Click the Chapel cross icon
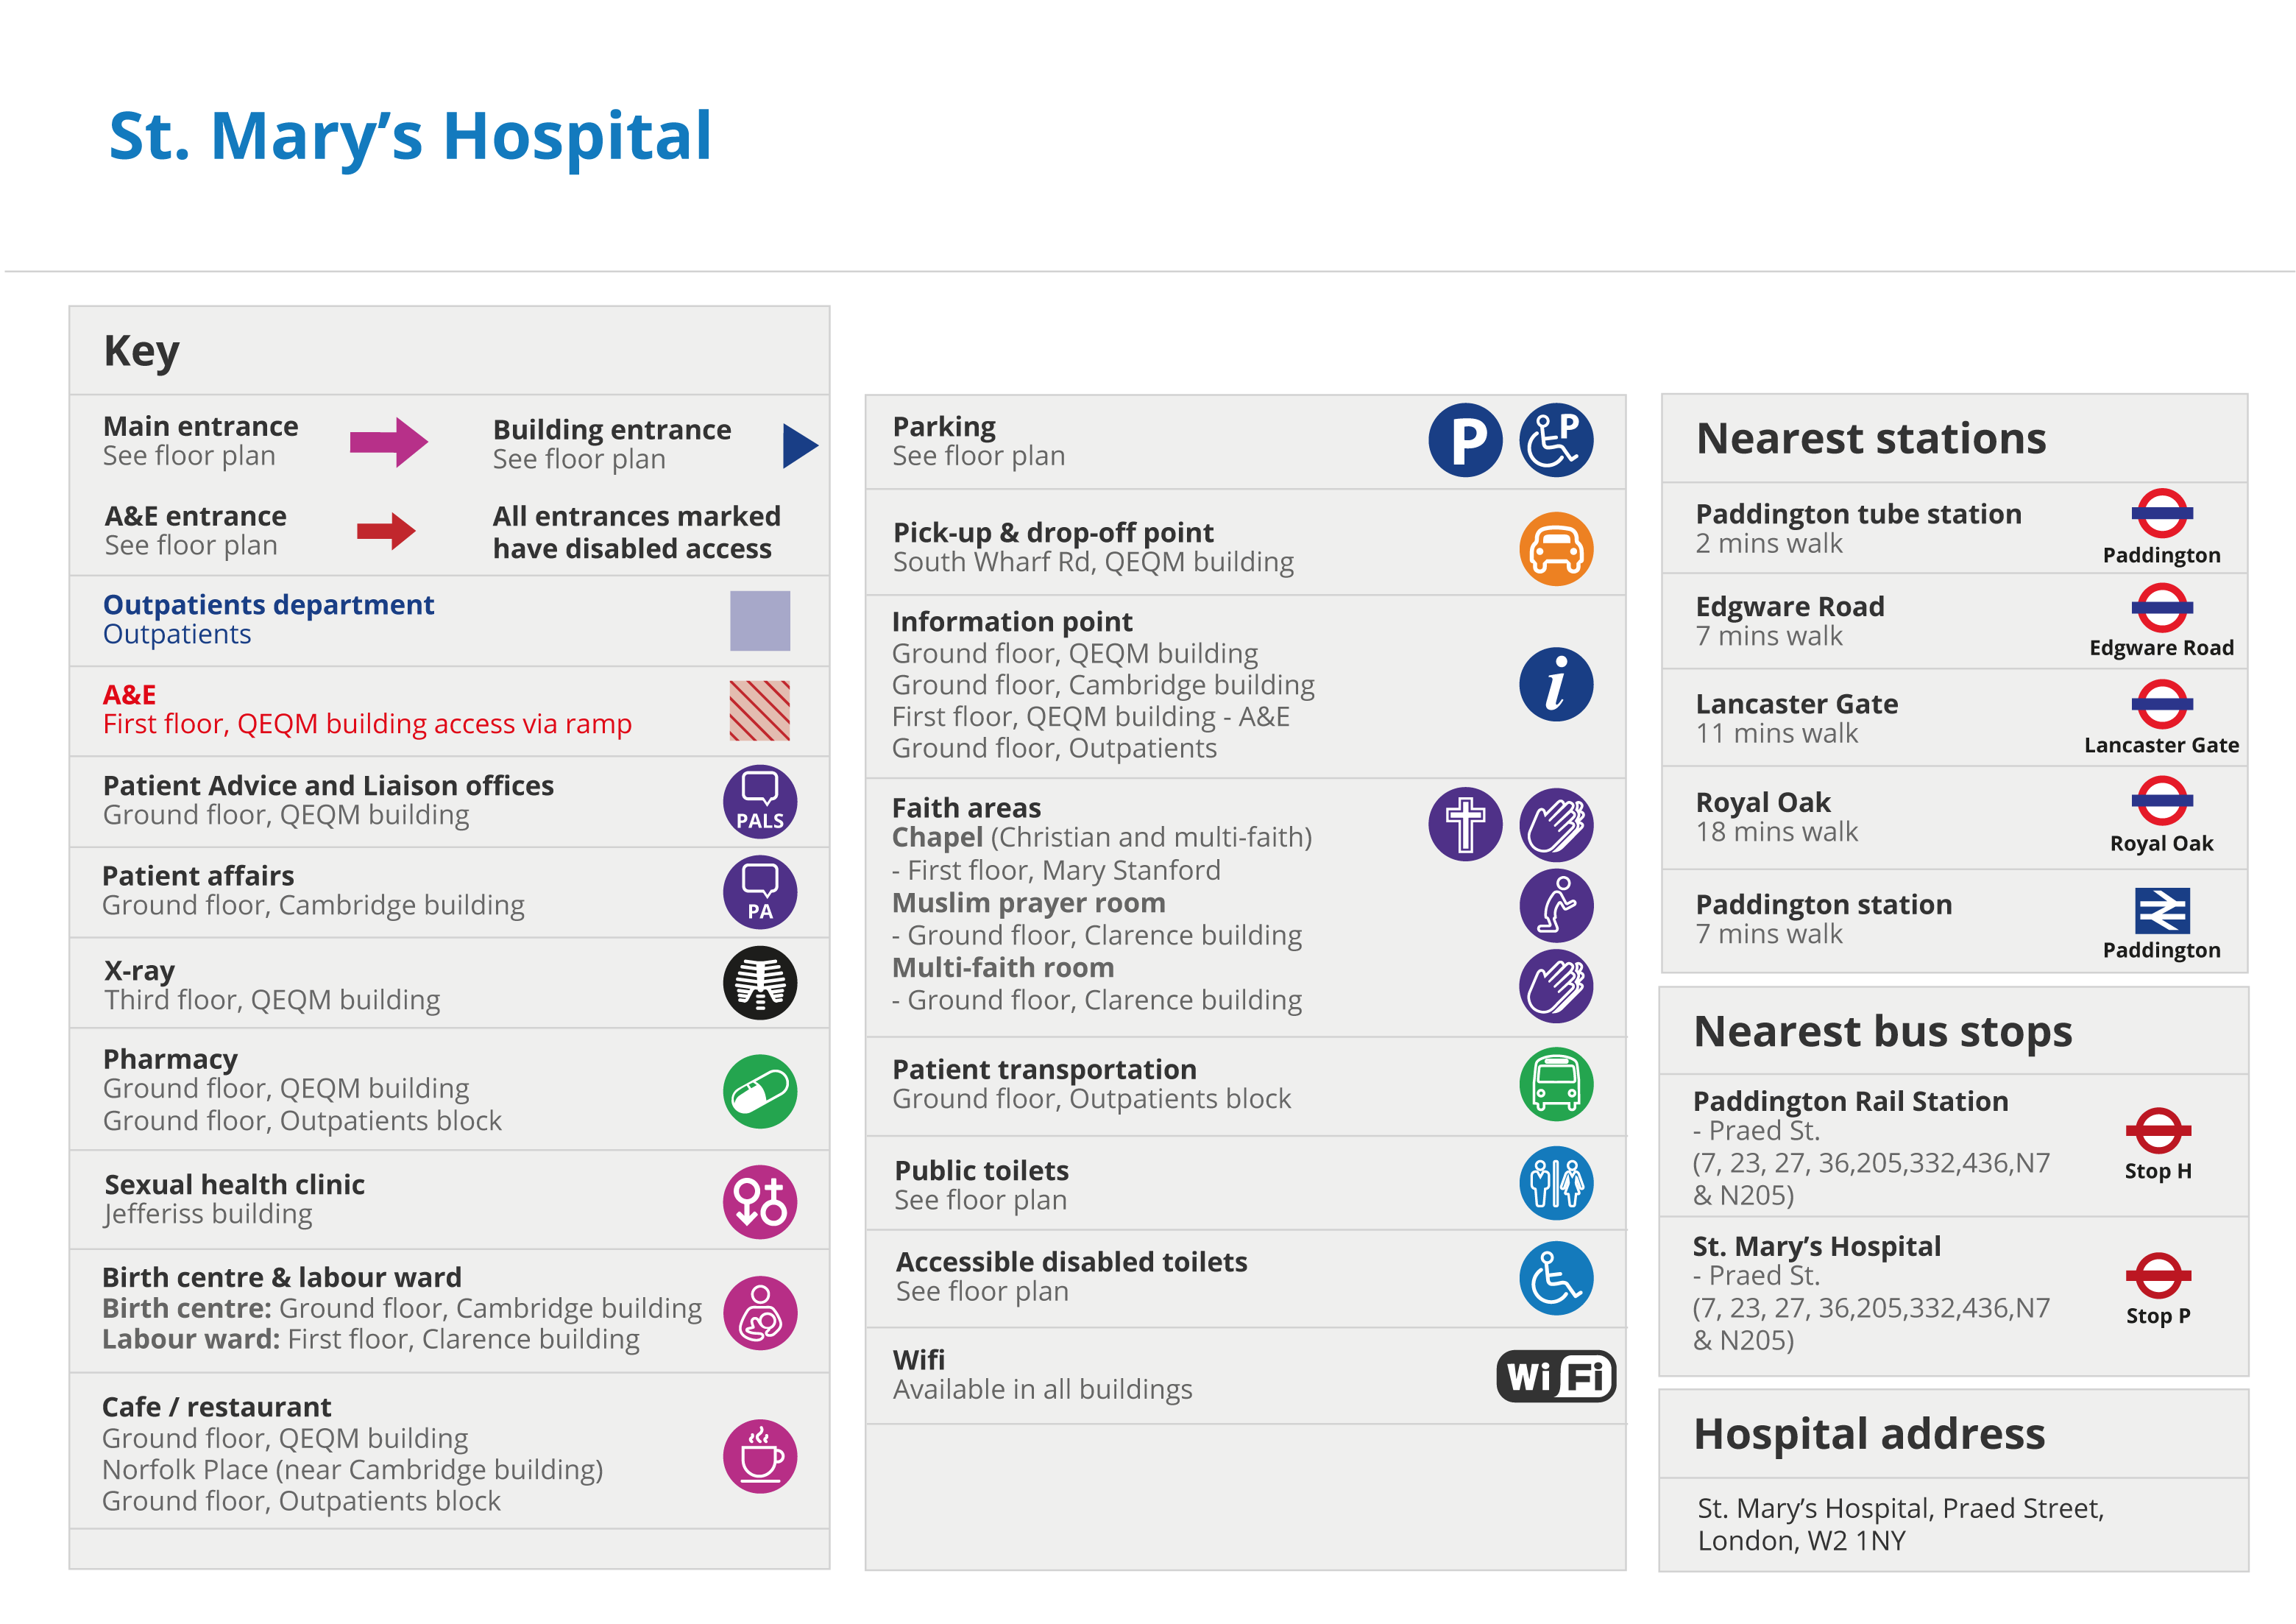Viewport: 2296px width, 1624px height. tap(1465, 825)
